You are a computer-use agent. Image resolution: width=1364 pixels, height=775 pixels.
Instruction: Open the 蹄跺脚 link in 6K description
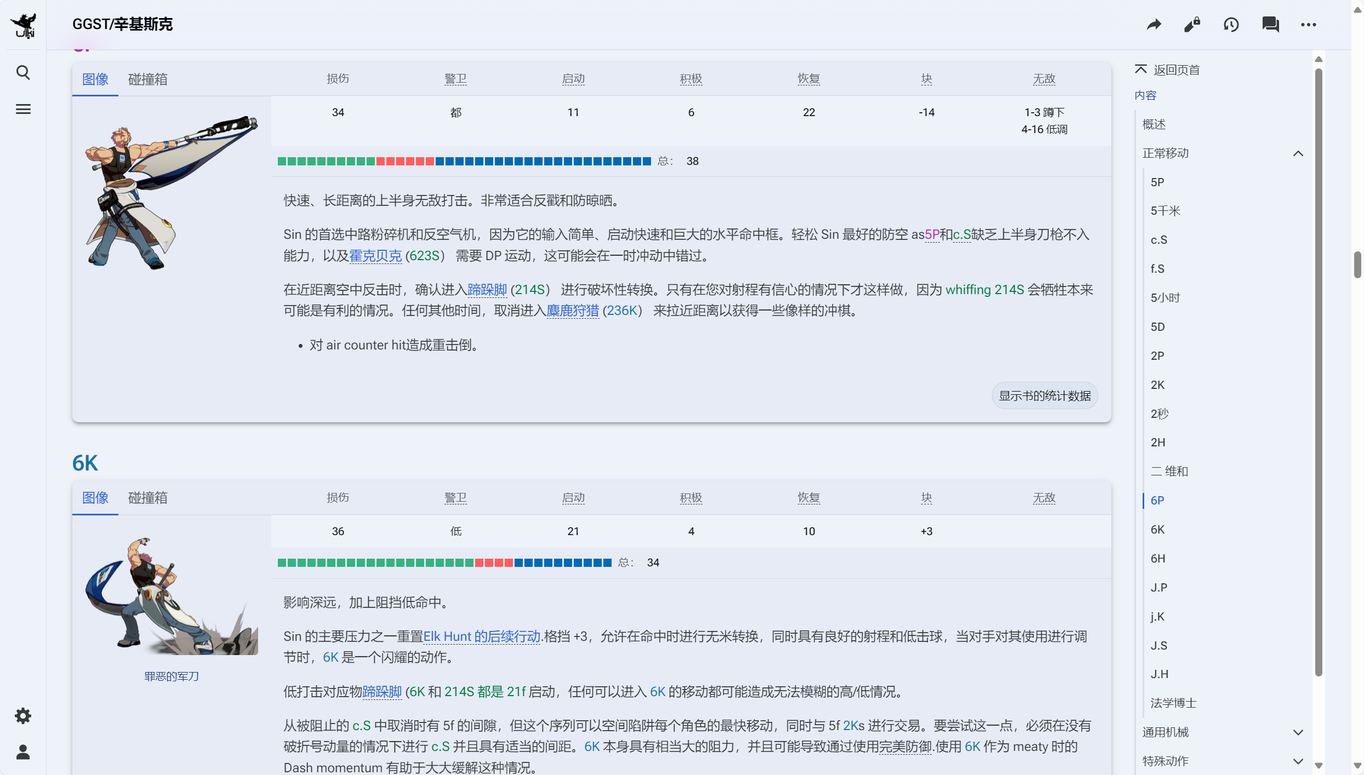tap(382, 692)
